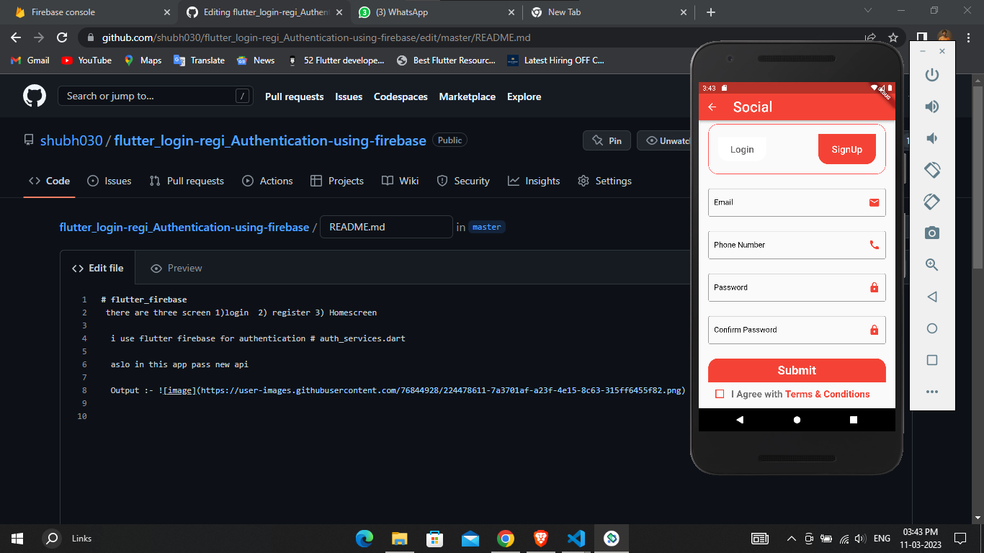This screenshot has width=984, height=553.
Task: Click the GitHub logo in the navigation bar
Action: point(34,96)
